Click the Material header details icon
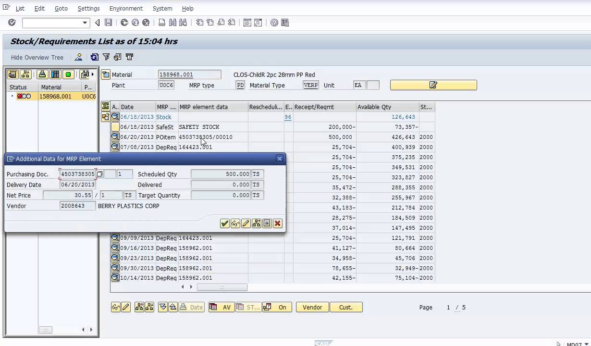 click(106, 74)
